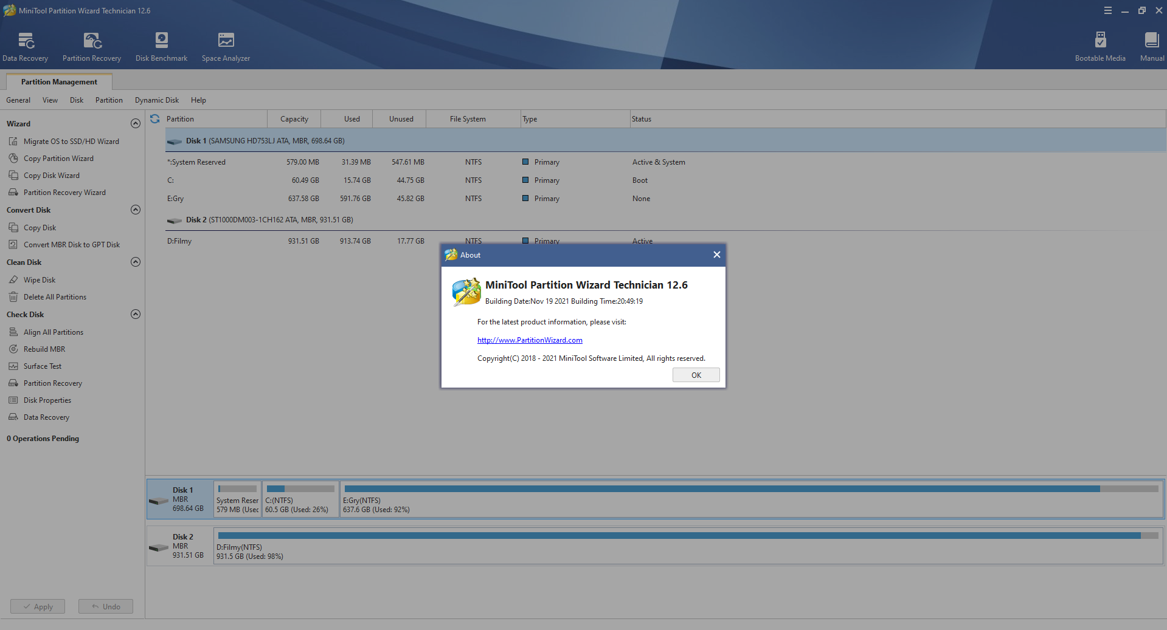Click the Partition Recovery Wizard icon
Screen dimensions: 1167x630
(x=13, y=193)
